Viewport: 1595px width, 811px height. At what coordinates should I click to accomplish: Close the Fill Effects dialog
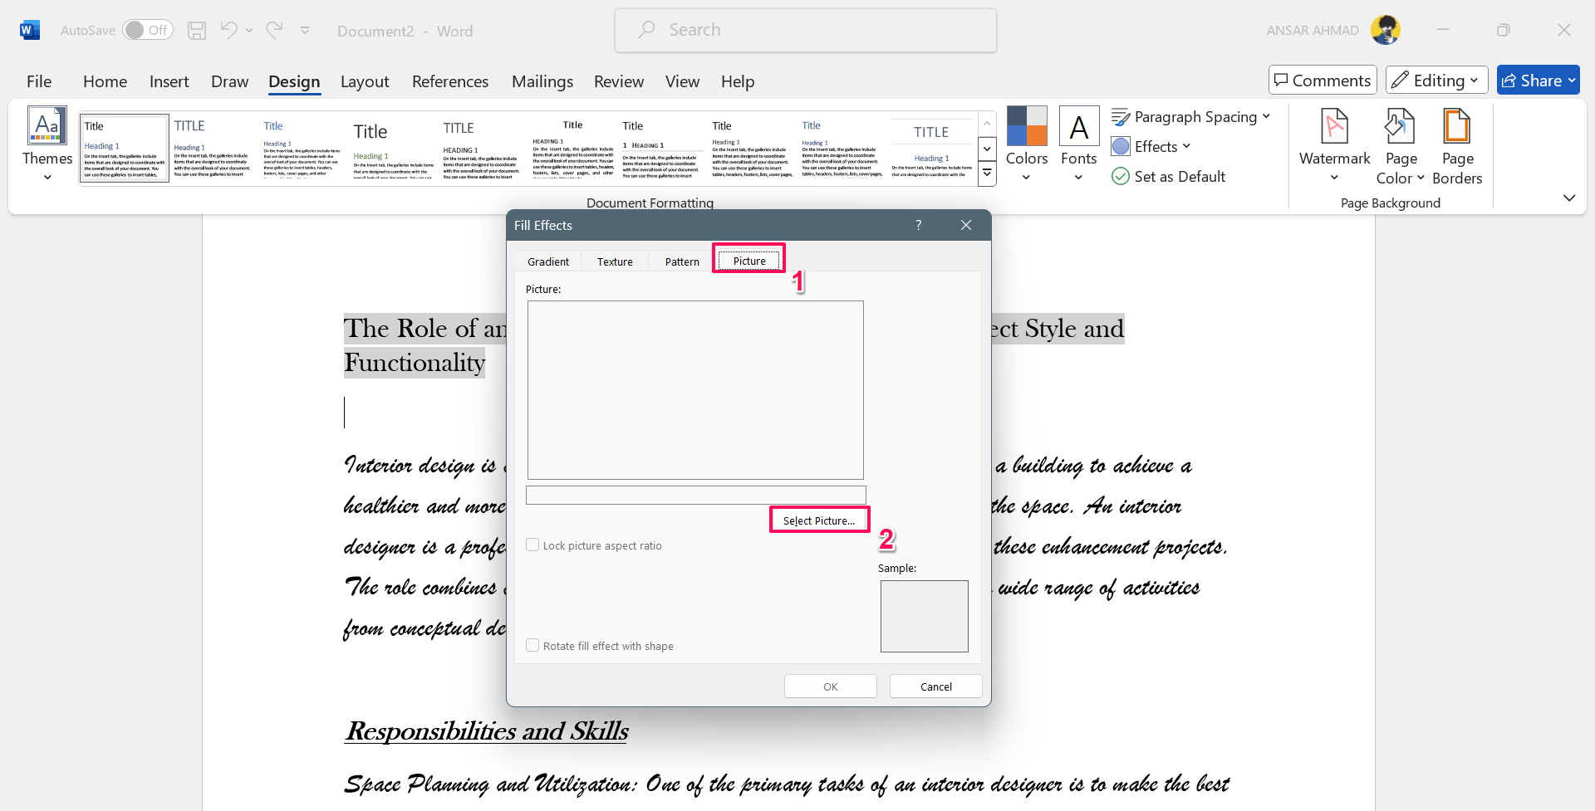(x=966, y=225)
